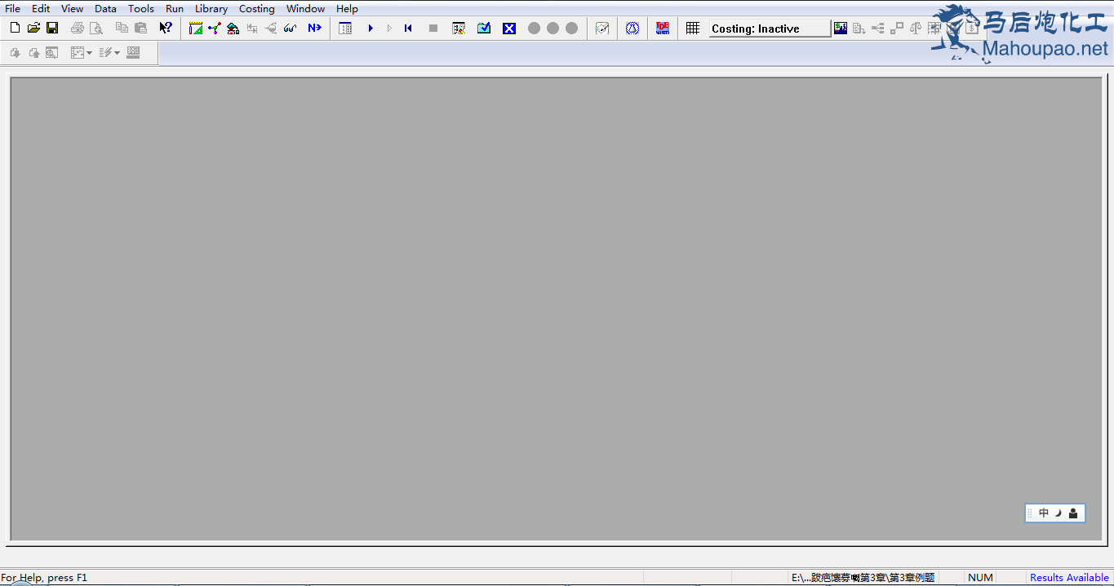Open the Data Browser with the glasses icon

pyautogui.click(x=290, y=29)
